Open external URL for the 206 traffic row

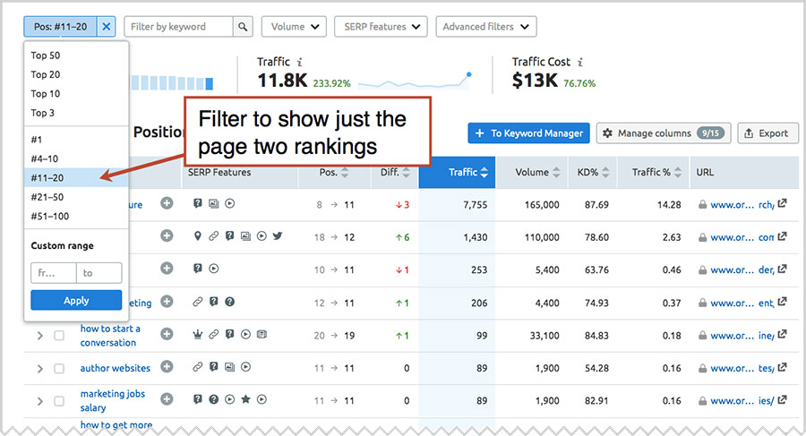782,302
